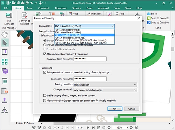175x130 pixels.
Task: Go to the next page
Action: (x=88, y=128)
